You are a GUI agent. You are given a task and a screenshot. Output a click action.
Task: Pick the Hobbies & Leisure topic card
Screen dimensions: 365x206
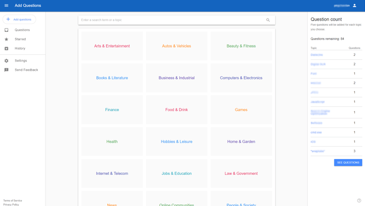[177, 142]
